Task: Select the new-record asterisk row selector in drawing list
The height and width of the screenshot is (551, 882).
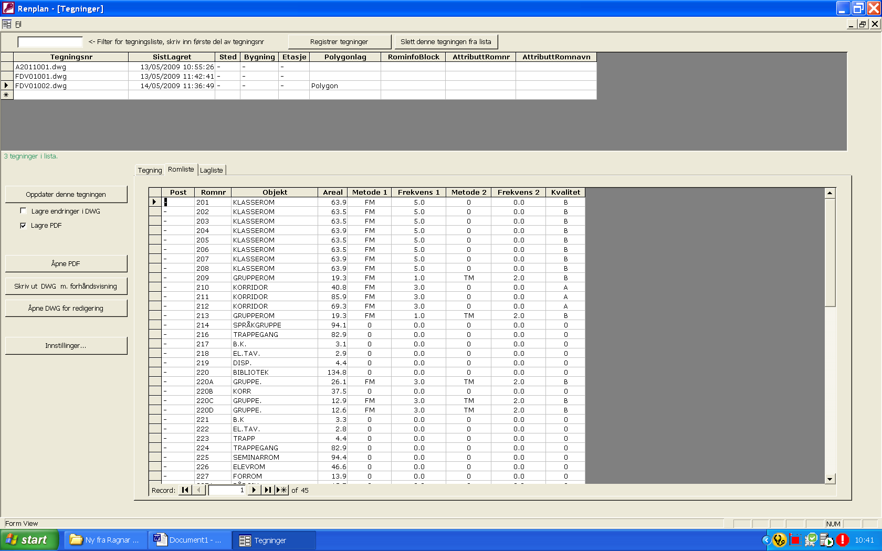Action: [x=7, y=95]
